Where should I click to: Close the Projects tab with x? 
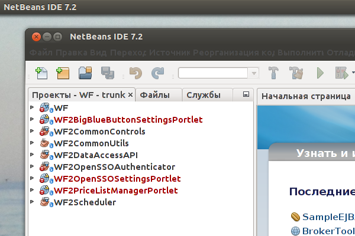coord(130,95)
